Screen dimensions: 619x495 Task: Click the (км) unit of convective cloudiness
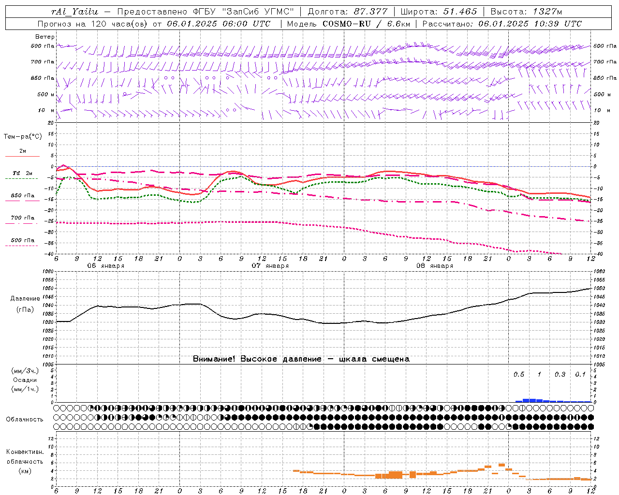(x=25, y=471)
